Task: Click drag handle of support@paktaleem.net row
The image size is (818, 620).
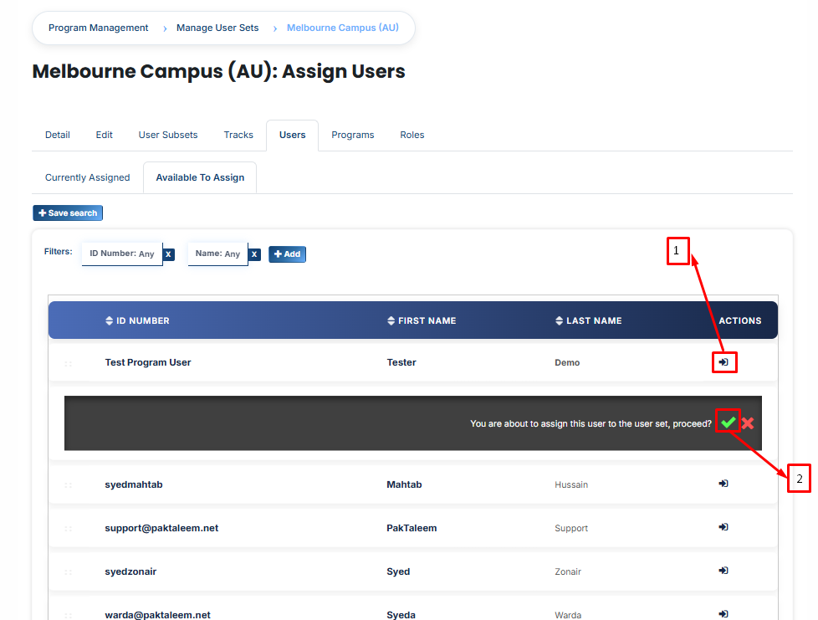Action: tap(68, 529)
